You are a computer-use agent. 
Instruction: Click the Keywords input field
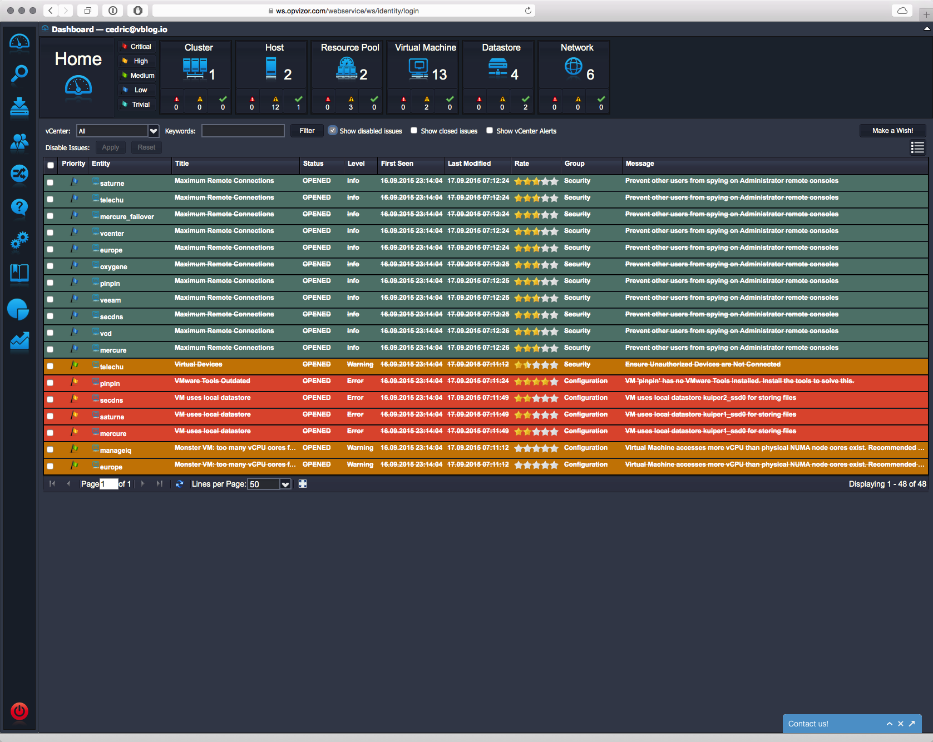[x=243, y=131]
